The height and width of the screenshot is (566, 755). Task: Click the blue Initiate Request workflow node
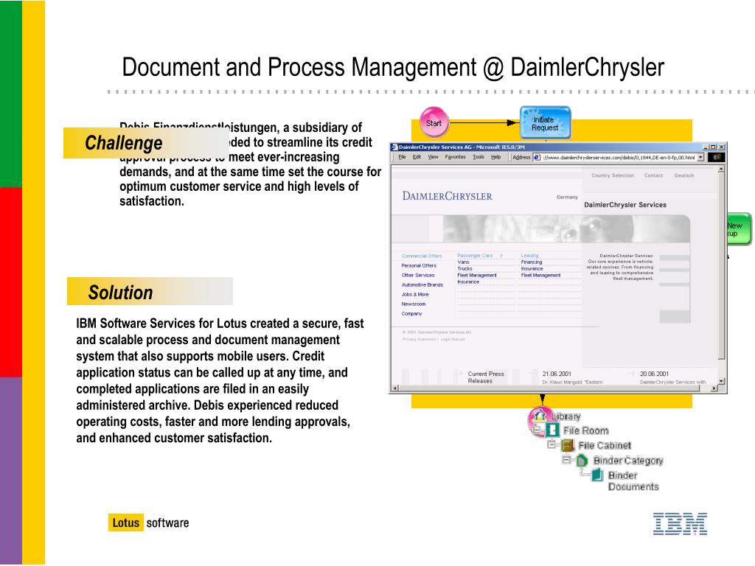545,123
